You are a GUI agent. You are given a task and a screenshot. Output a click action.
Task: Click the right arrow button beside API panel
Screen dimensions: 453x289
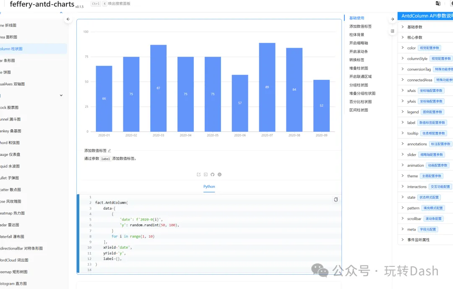tap(392, 19)
